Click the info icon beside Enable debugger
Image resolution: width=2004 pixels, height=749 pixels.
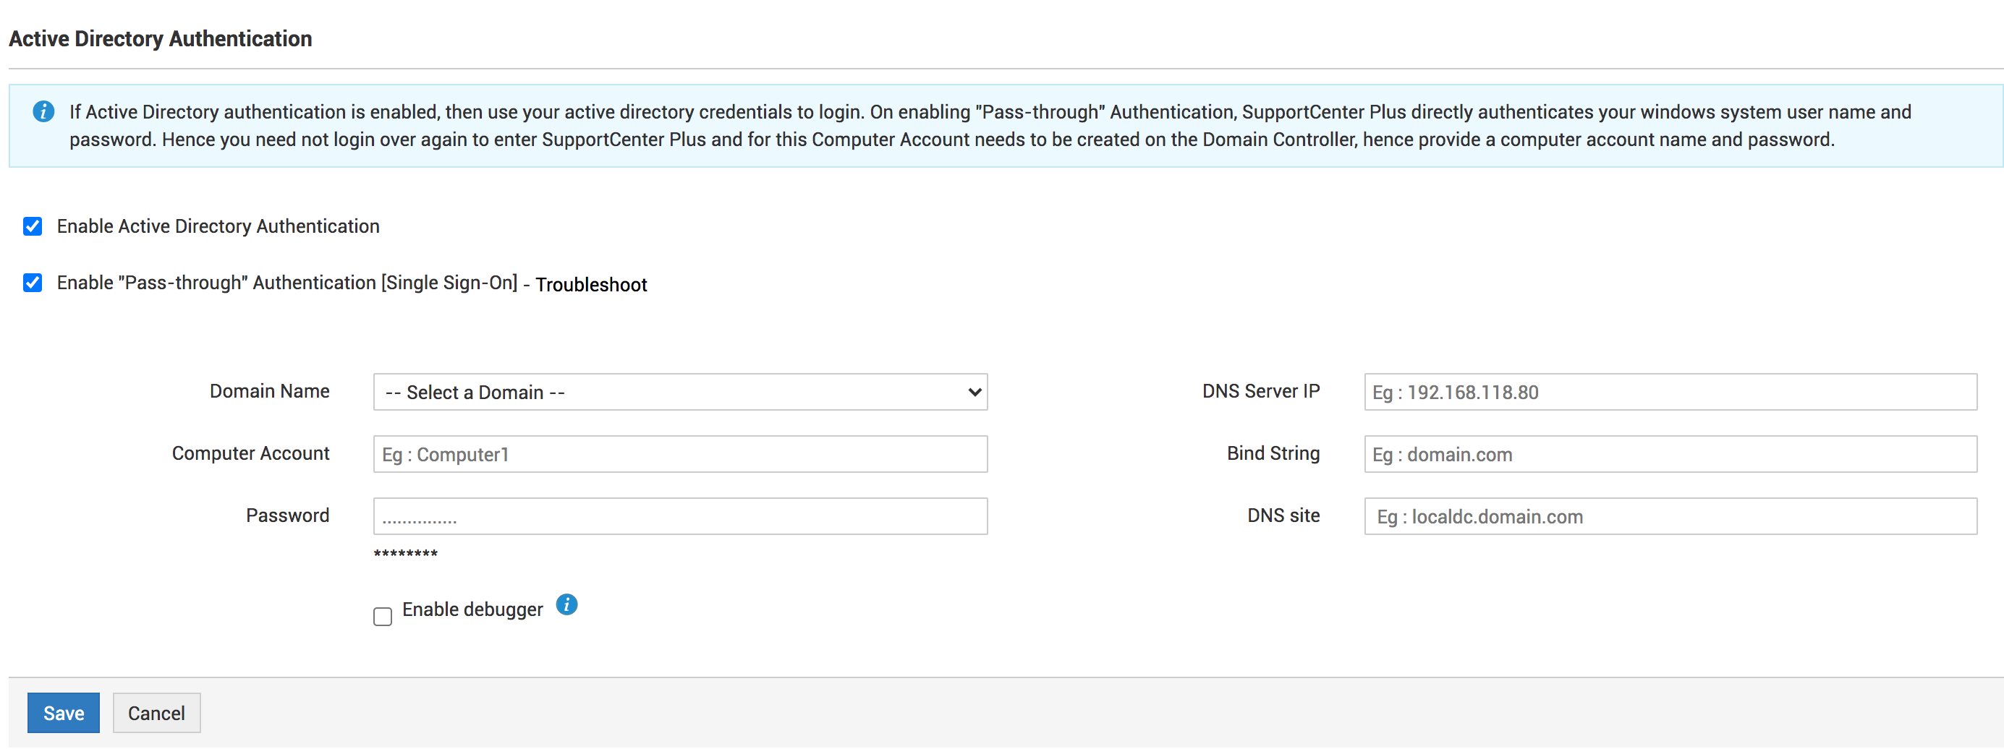[x=566, y=604]
